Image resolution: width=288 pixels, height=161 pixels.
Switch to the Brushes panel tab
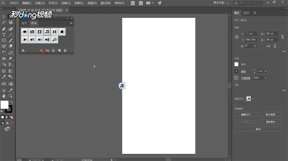point(24,23)
